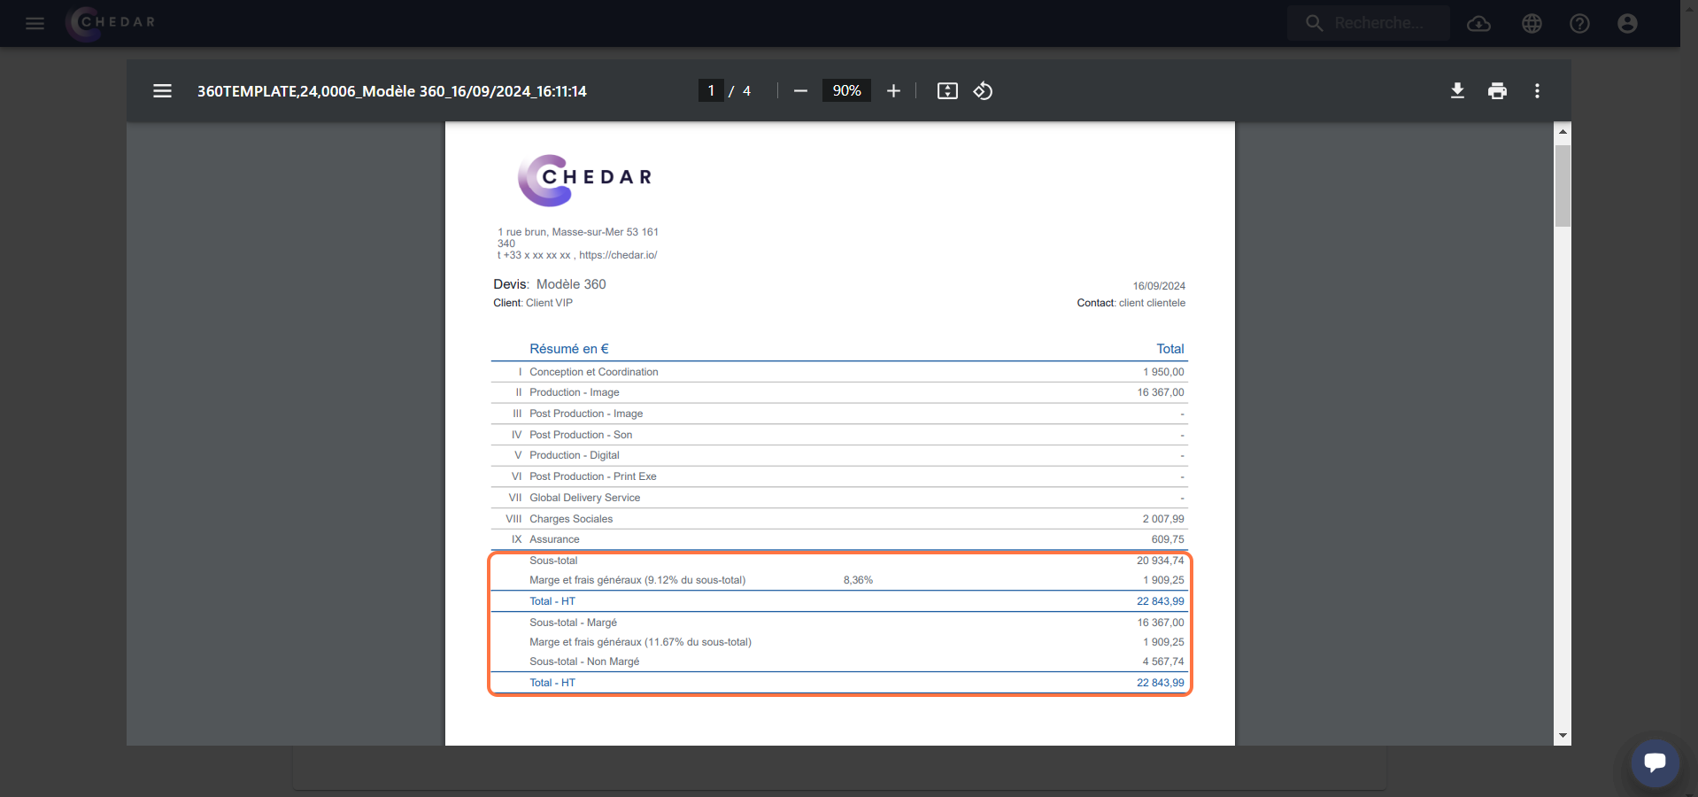Toggle the PDF viewer sidebar menu

point(162,91)
